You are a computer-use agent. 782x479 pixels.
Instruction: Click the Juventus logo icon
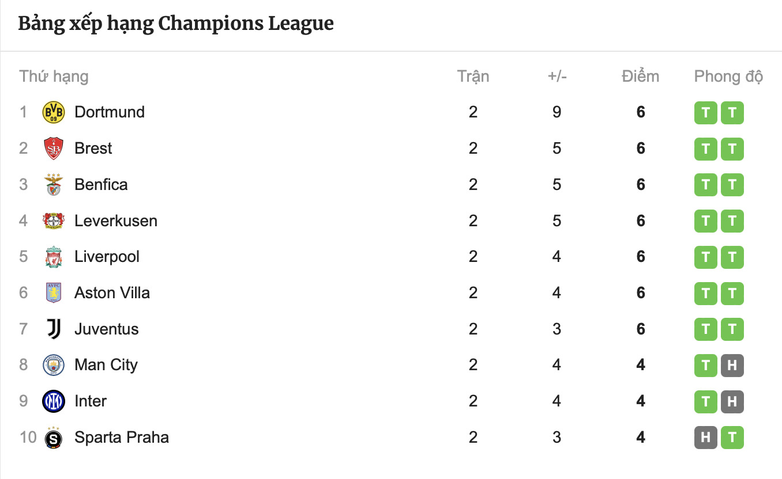click(54, 329)
